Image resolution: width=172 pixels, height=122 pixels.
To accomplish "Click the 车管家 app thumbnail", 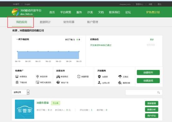I will [x=25, y=109].
